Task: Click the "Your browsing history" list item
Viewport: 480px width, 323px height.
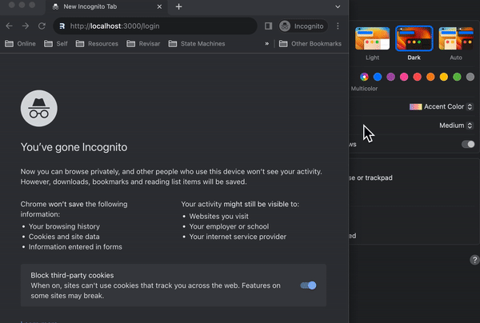Action: 64,226
